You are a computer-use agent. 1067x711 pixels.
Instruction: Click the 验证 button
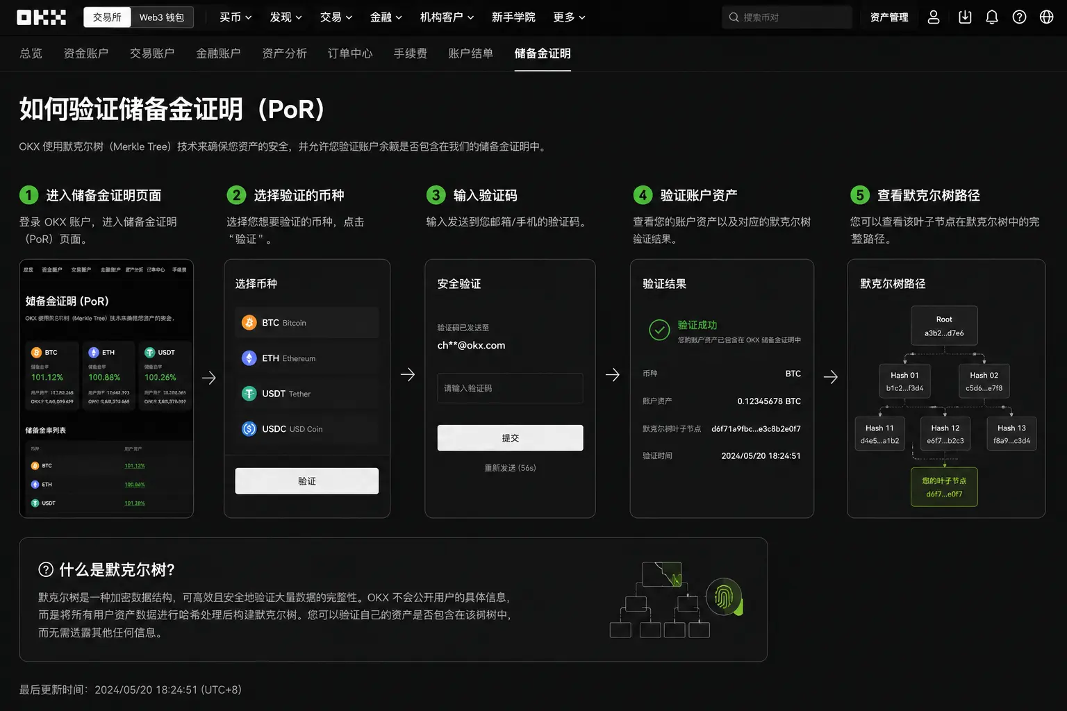(307, 481)
